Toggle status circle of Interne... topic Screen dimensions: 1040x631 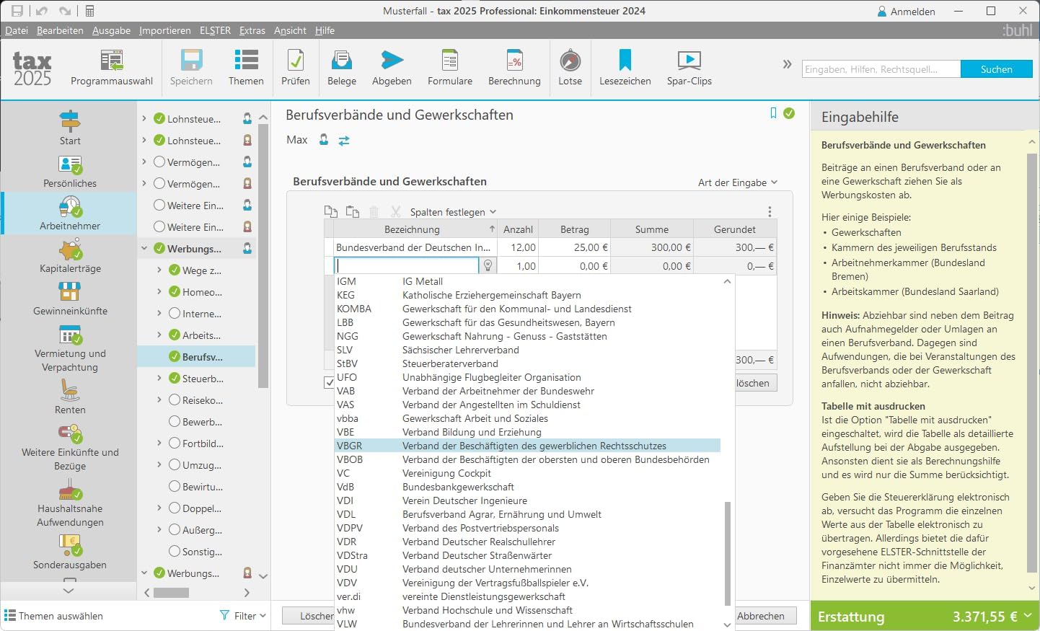175,313
